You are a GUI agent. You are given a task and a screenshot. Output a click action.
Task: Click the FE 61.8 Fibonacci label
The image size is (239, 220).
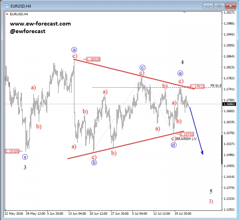pyautogui.click(x=215, y=86)
